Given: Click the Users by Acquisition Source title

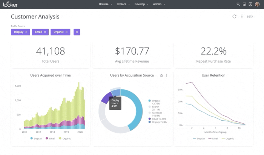Looking at the screenshot, I should [132, 75].
